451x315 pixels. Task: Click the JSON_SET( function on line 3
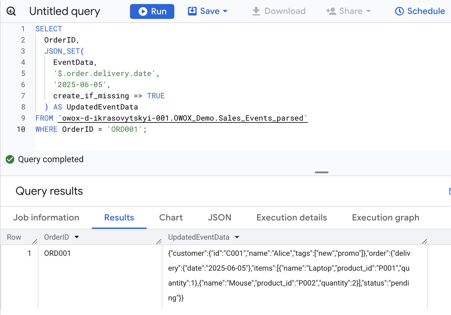click(x=64, y=51)
